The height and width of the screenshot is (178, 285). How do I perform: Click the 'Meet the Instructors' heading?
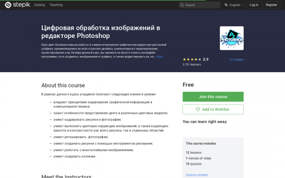pos(66,176)
